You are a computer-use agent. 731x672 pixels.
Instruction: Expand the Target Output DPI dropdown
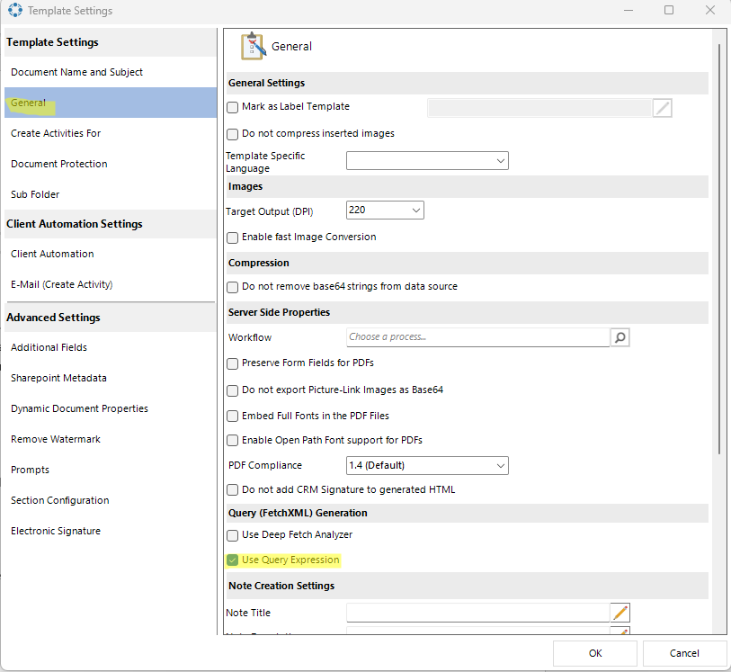click(385, 211)
